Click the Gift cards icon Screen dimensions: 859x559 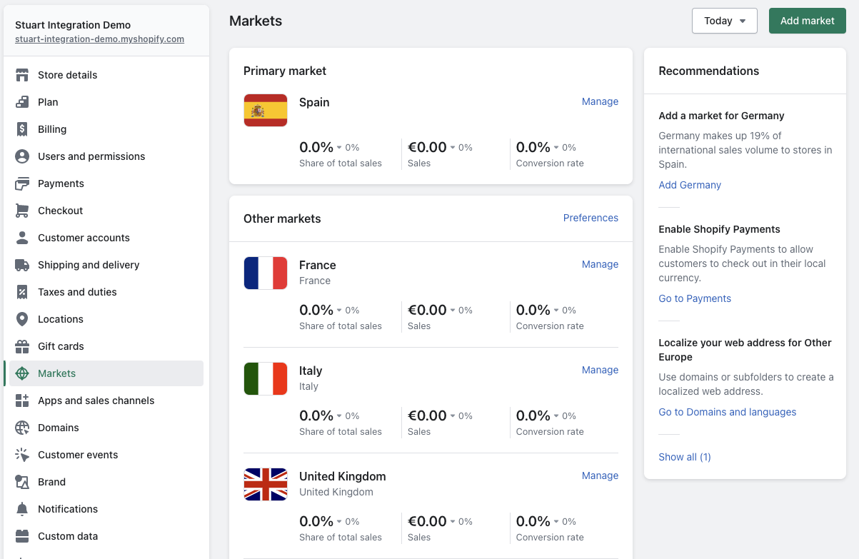point(22,346)
